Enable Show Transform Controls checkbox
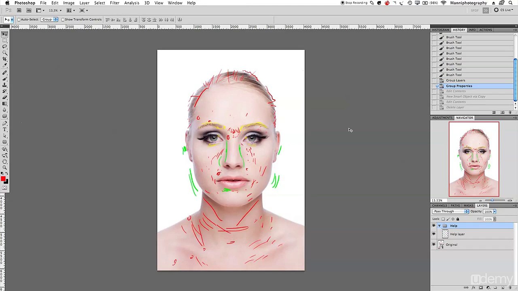This screenshot has width=518, height=291. coord(63,19)
